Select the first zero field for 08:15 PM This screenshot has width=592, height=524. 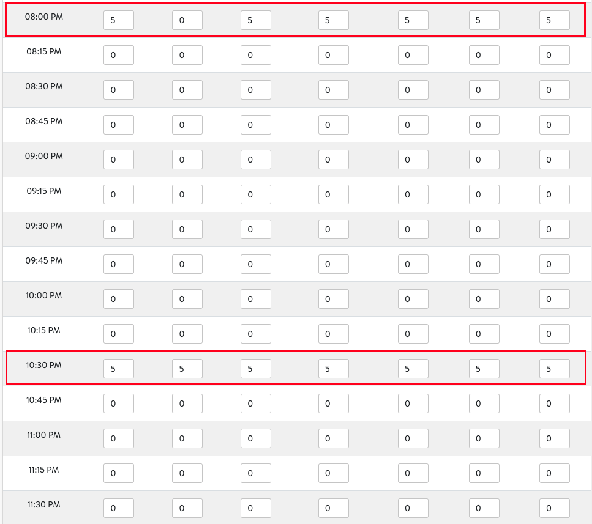118,54
